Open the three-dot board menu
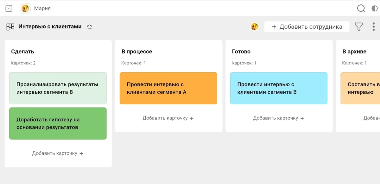380x184 pixels. point(374,27)
